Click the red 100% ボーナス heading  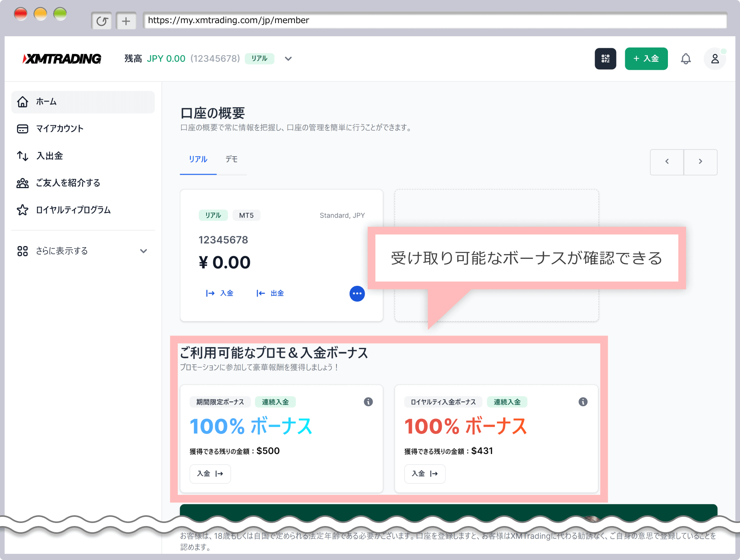click(x=466, y=426)
